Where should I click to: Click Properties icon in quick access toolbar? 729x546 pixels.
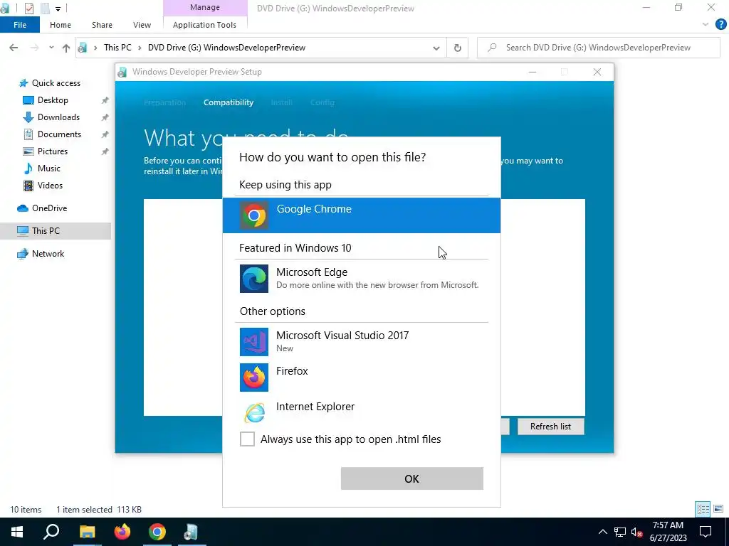coord(28,9)
